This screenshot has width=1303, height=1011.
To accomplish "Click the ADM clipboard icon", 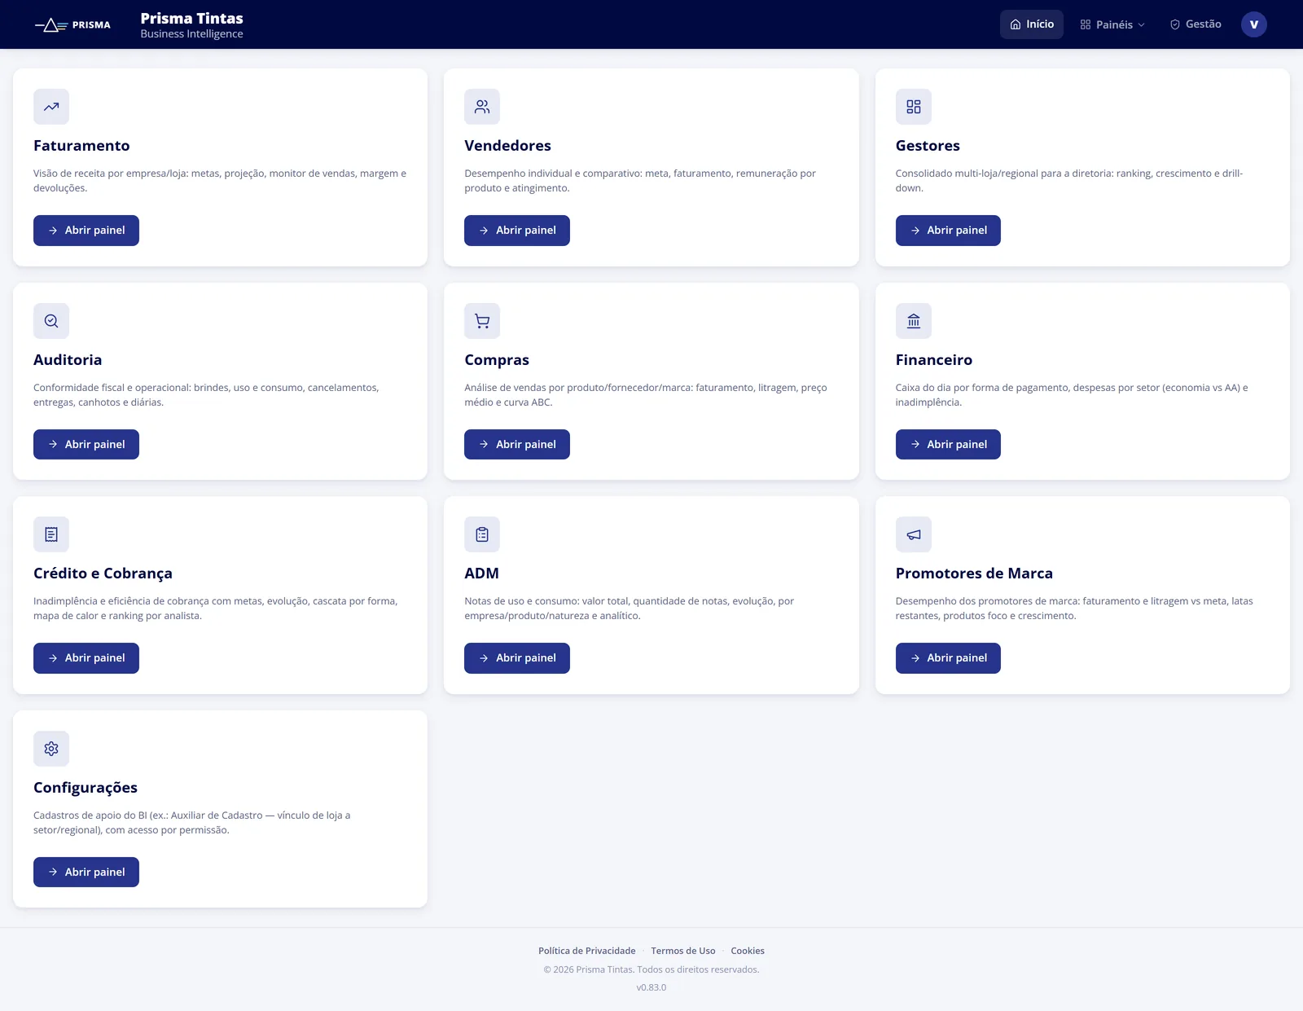I will coord(482,534).
